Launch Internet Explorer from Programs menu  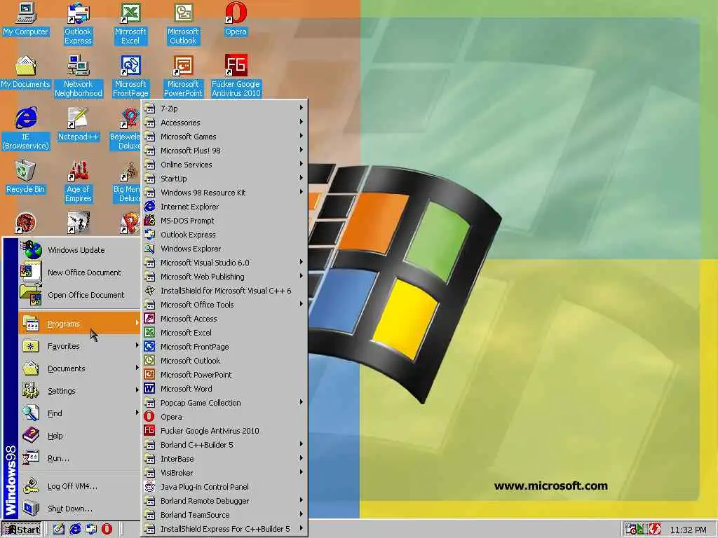[x=224, y=207]
